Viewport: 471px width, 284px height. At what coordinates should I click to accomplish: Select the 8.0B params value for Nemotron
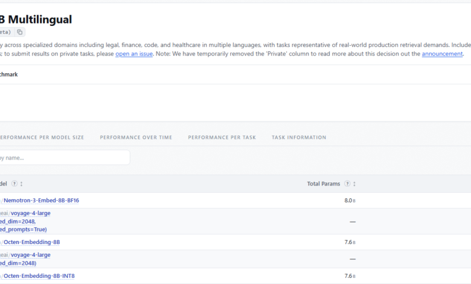click(x=350, y=201)
